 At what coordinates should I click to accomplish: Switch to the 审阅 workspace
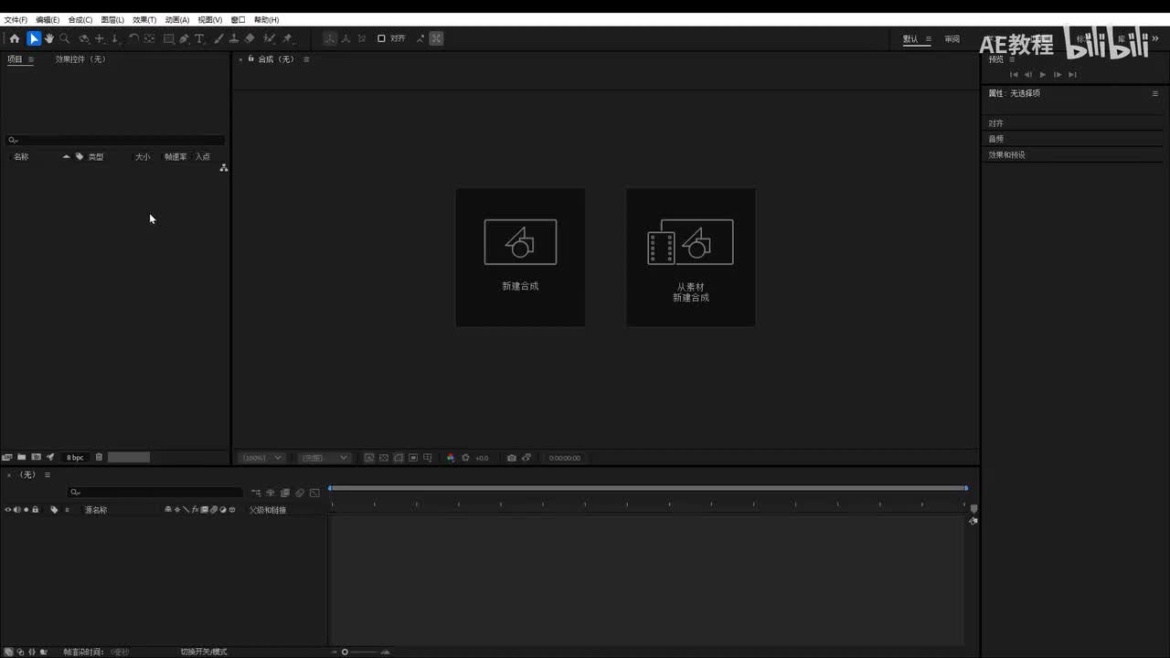coord(952,39)
